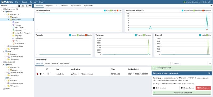
Task: Expand postgres database under Backup Source
Action: click(9, 17)
